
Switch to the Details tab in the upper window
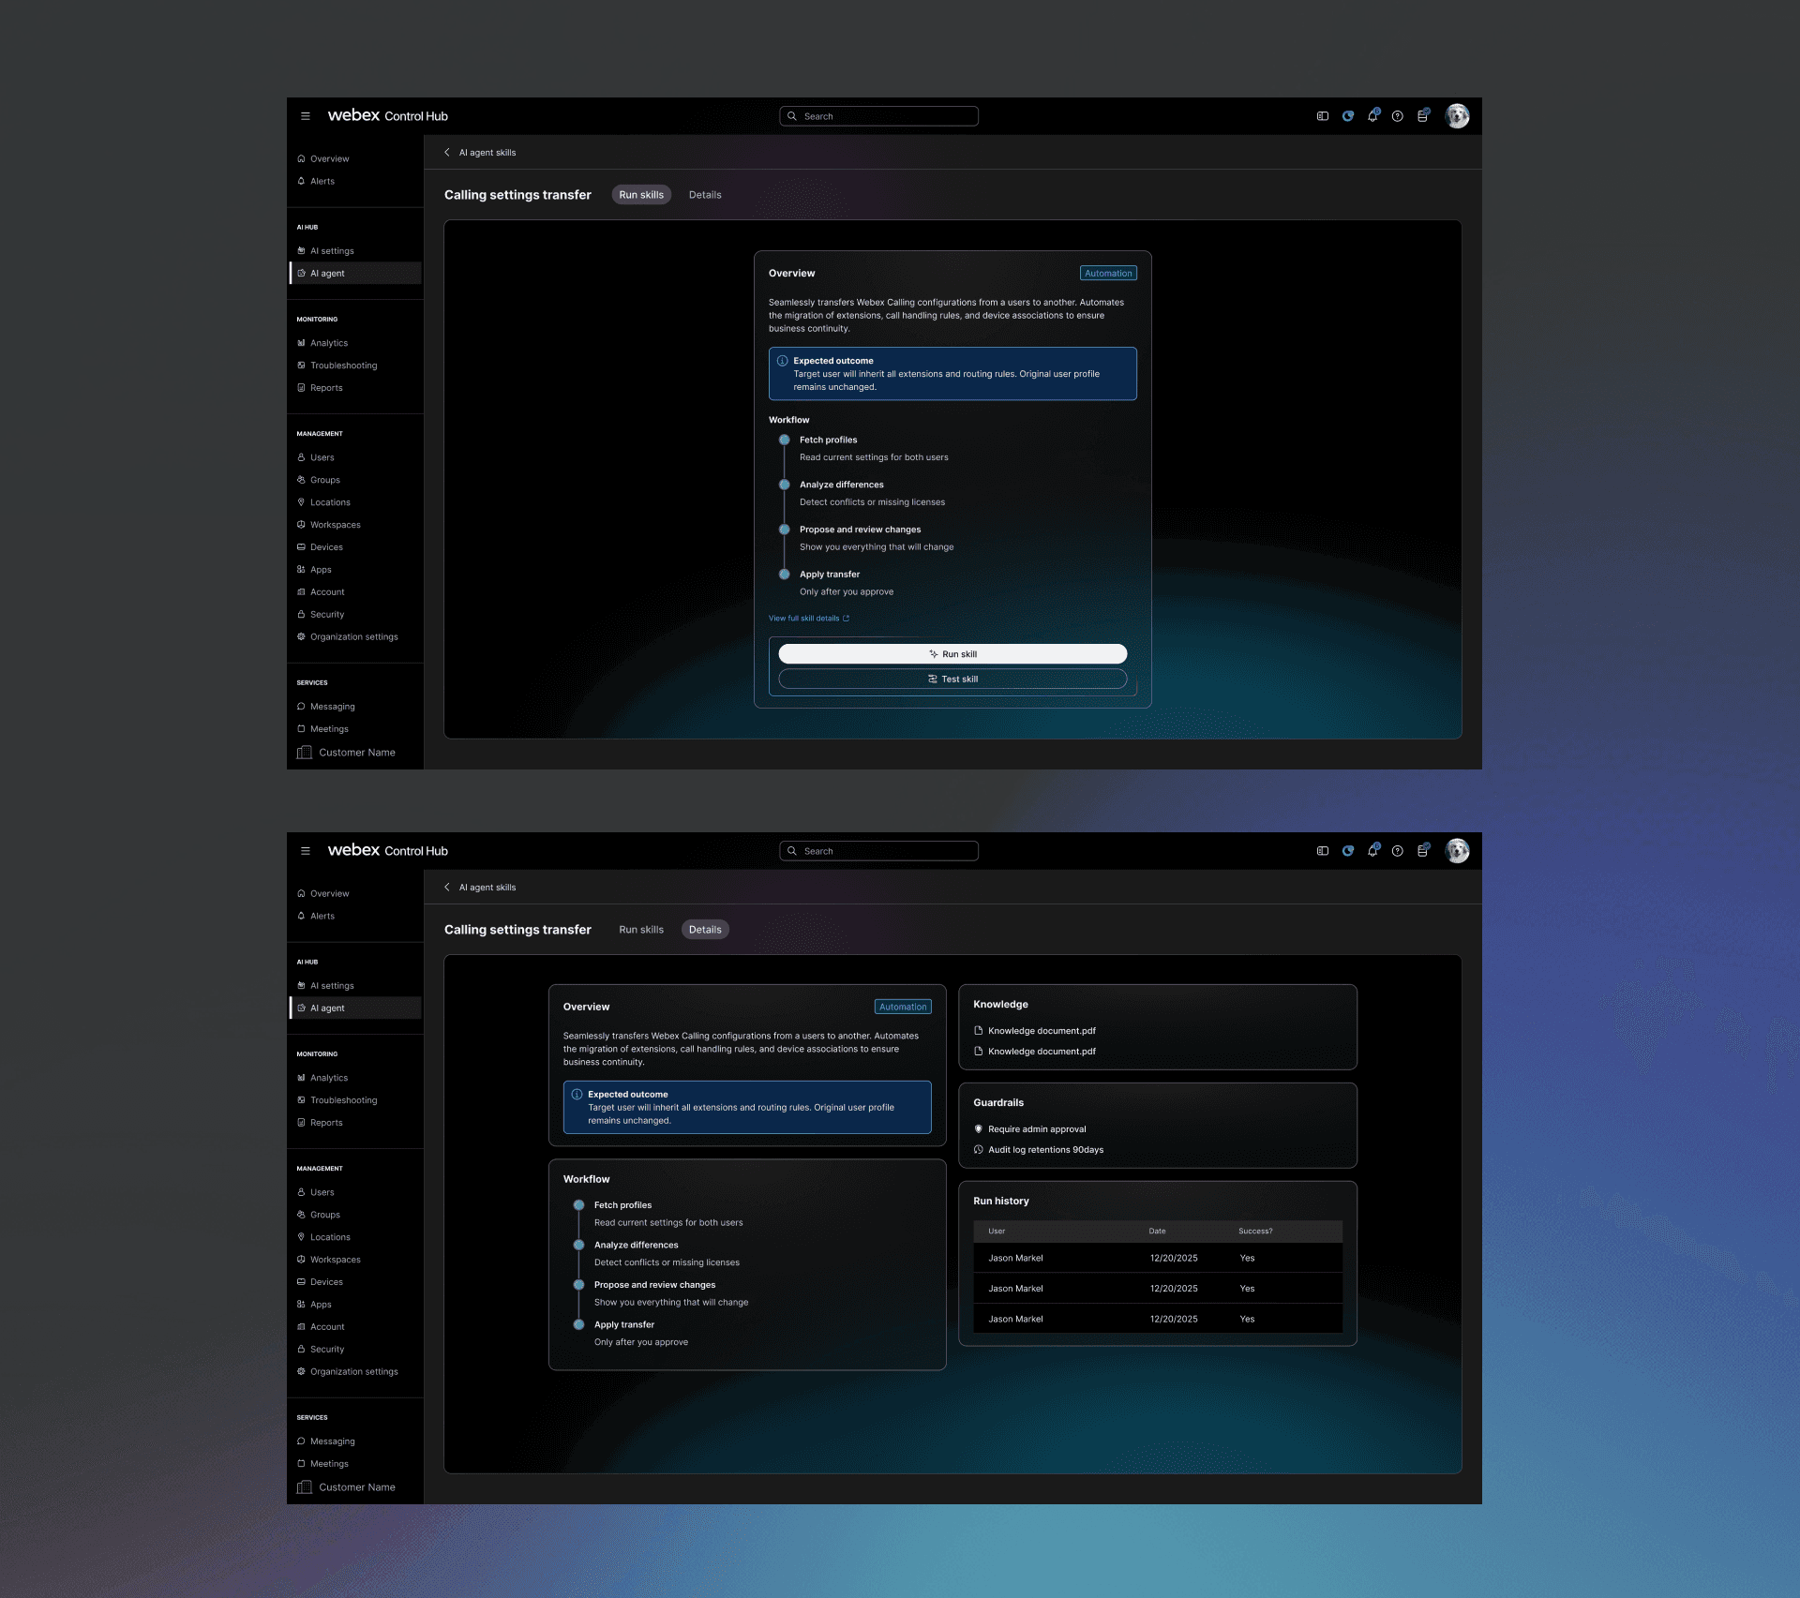(x=704, y=195)
